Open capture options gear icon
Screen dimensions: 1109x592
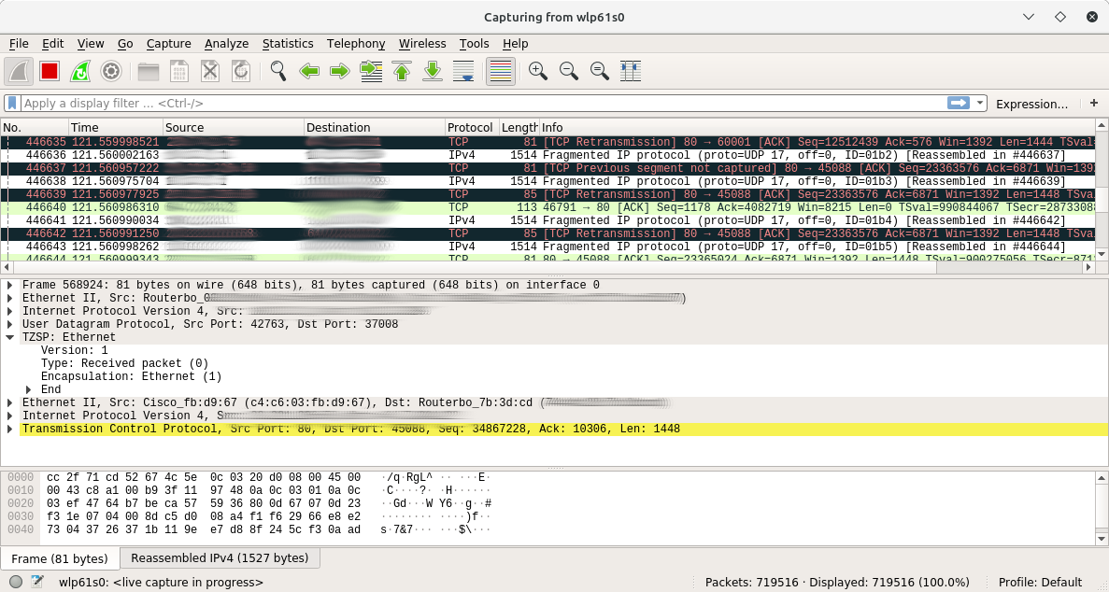tap(111, 71)
